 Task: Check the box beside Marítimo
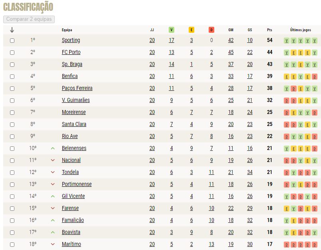pos(12,244)
